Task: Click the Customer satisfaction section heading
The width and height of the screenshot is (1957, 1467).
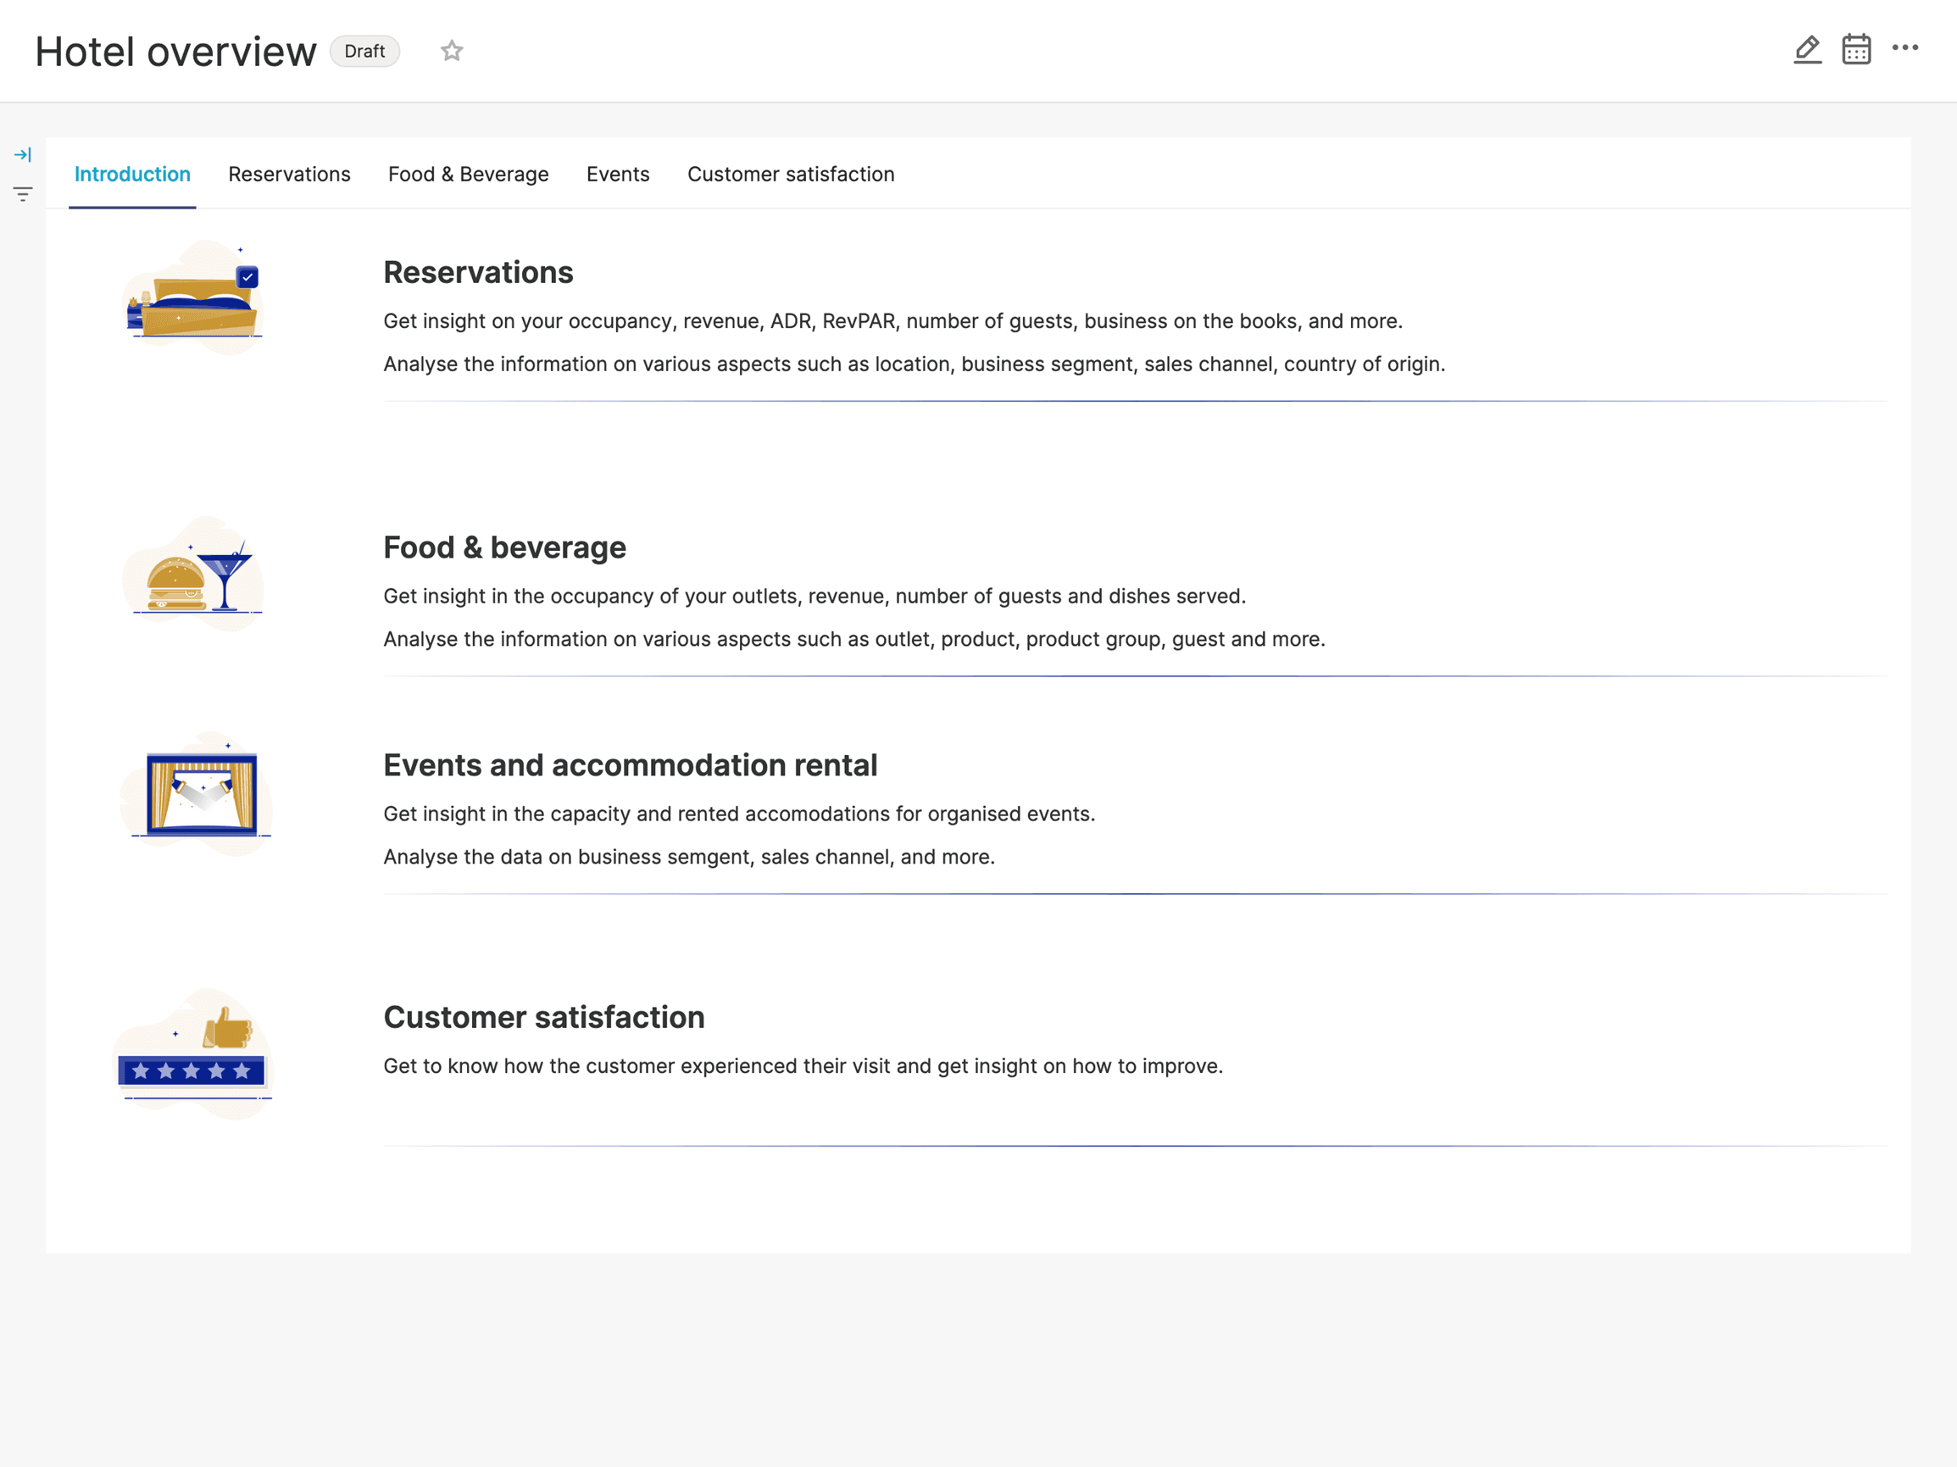Action: point(543,1018)
